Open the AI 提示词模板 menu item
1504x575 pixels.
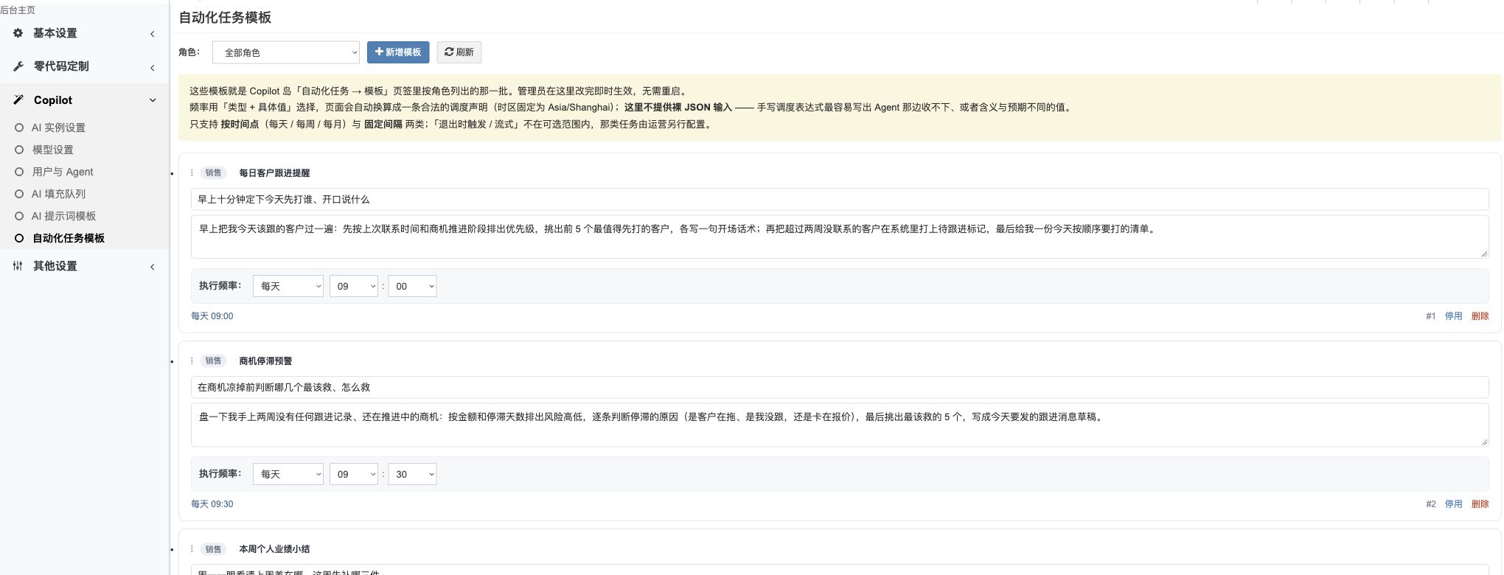55,216
